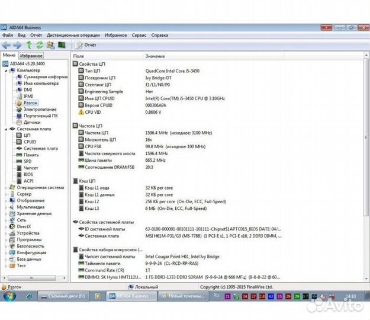Click the Refresh icon in toolbar
This screenshot has width=370, height=320.
(x=39, y=45)
